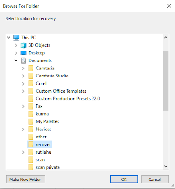The width and height of the screenshot is (175, 189).
Task: Expand the Corel folder
Action: 23,84
